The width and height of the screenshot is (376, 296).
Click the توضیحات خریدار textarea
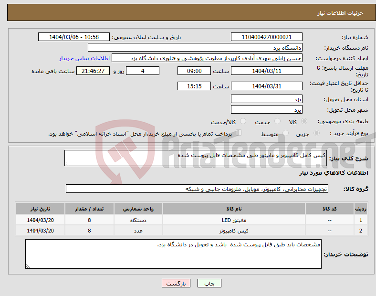(173, 254)
